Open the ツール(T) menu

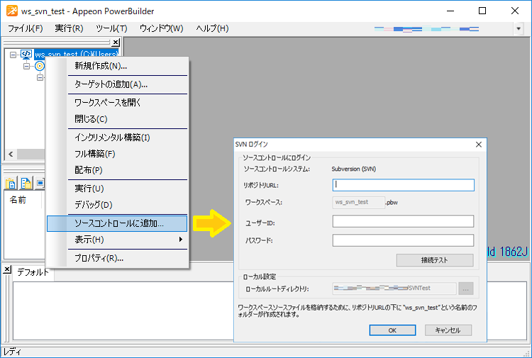pyautogui.click(x=111, y=28)
